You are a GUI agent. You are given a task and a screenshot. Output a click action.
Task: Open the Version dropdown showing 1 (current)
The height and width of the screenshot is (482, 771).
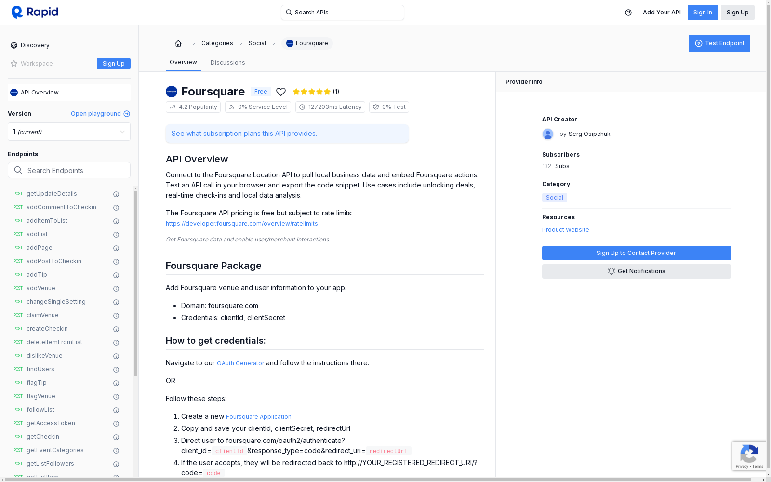pos(69,132)
